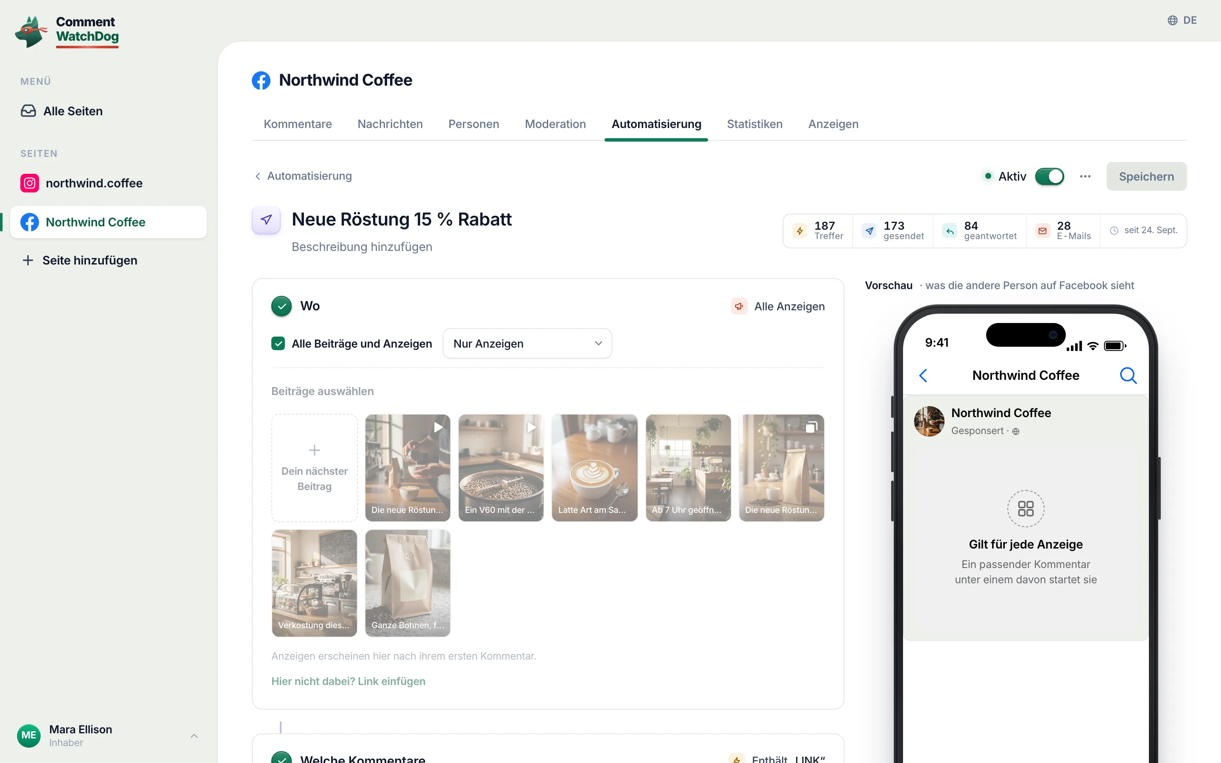This screenshot has width=1221, height=763.
Task: Switch to the Nachrichten tab
Action: pos(390,124)
